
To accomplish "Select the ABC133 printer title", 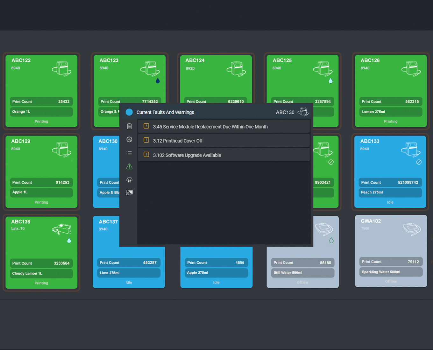I will [370, 141].
